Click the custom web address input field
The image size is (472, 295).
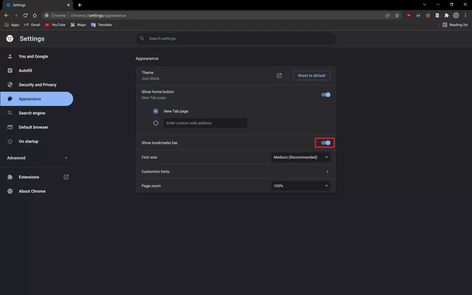click(x=206, y=123)
